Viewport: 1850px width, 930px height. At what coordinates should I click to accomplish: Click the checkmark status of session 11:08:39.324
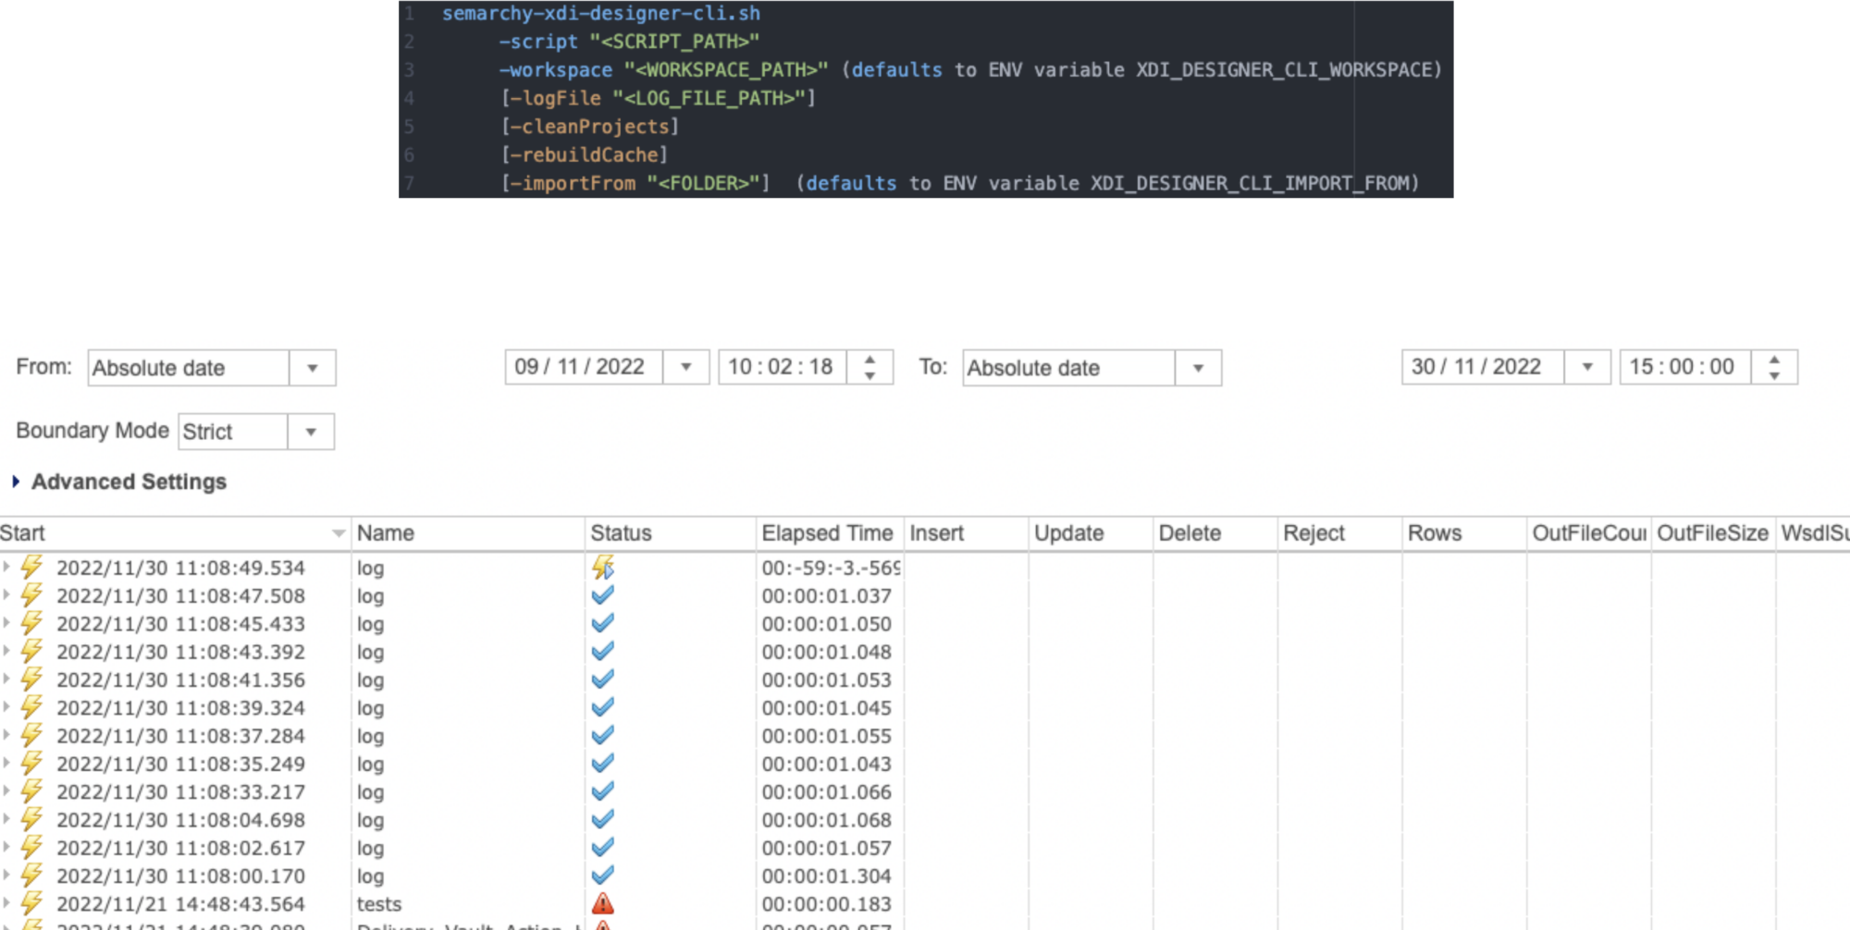603,707
